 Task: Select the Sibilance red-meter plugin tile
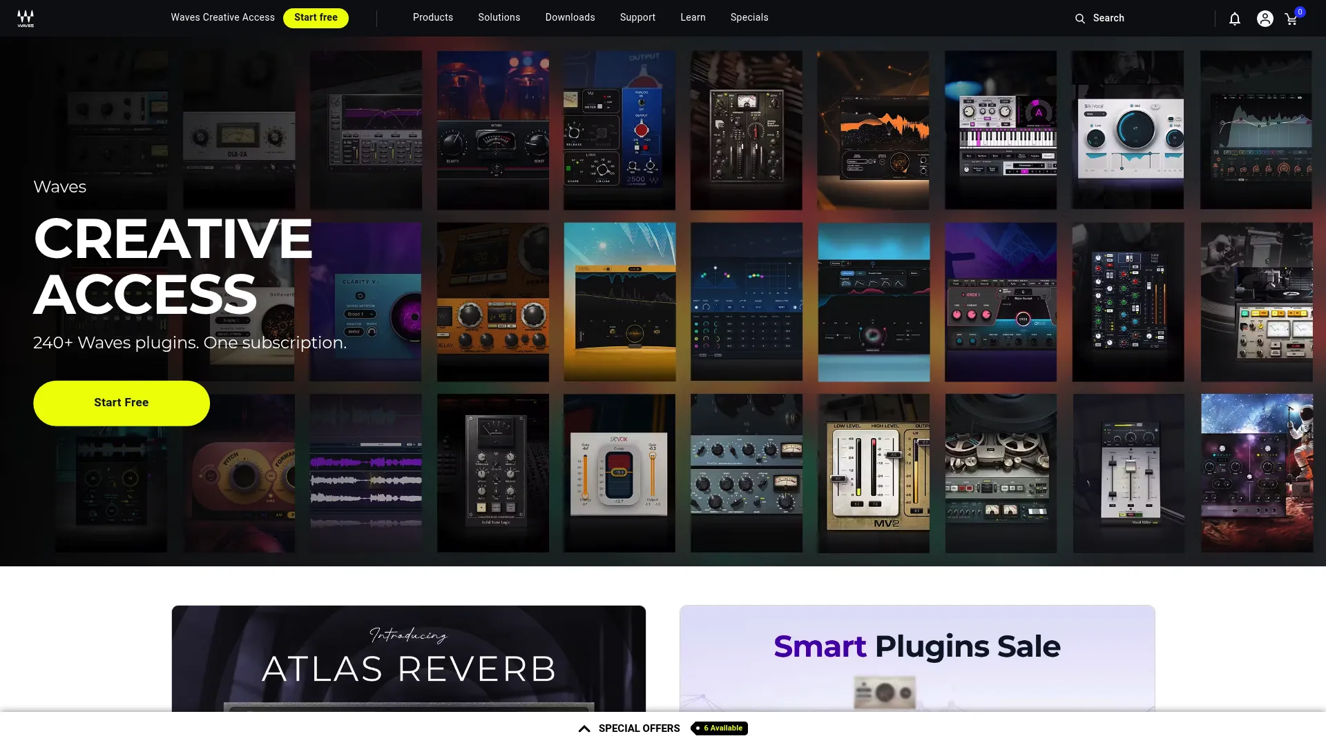tap(619, 473)
